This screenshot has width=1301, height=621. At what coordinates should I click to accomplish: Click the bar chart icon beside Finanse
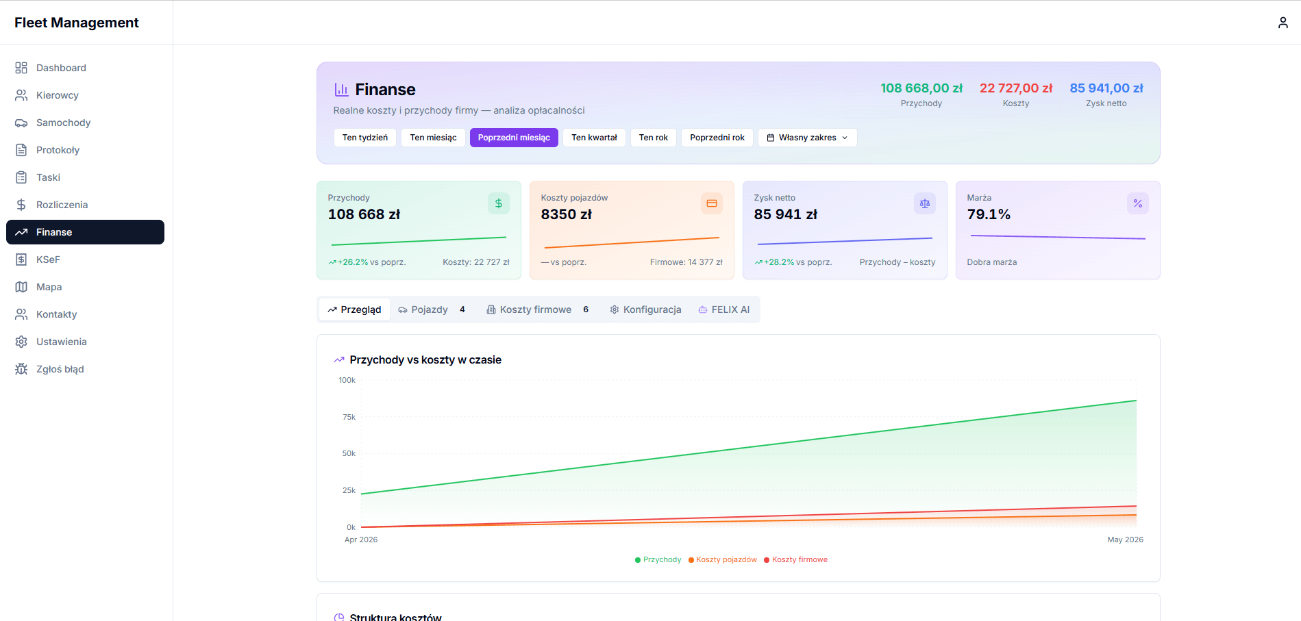tap(341, 90)
